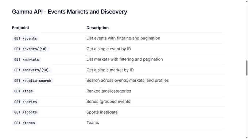The width and height of the screenshot is (248, 139).
Task: Click the GET /events endpoint code
Action: (x=26, y=38)
